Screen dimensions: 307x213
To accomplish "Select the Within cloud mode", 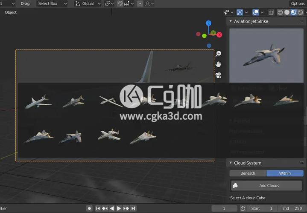I will point(285,173).
